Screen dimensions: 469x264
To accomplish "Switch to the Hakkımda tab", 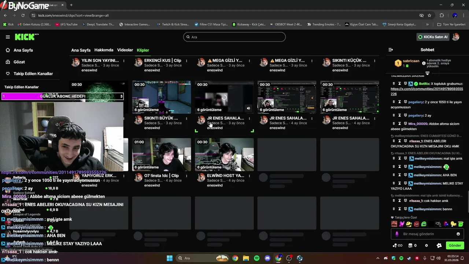I will pyautogui.click(x=104, y=50).
